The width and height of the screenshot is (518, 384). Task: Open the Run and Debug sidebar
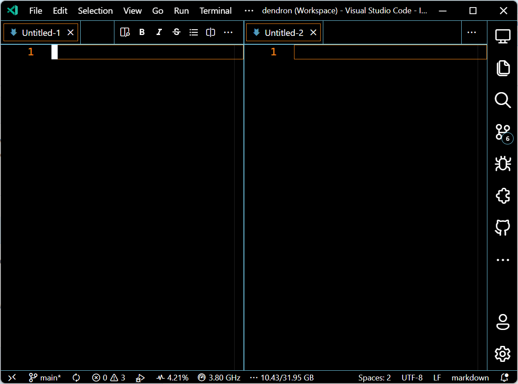point(502,163)
